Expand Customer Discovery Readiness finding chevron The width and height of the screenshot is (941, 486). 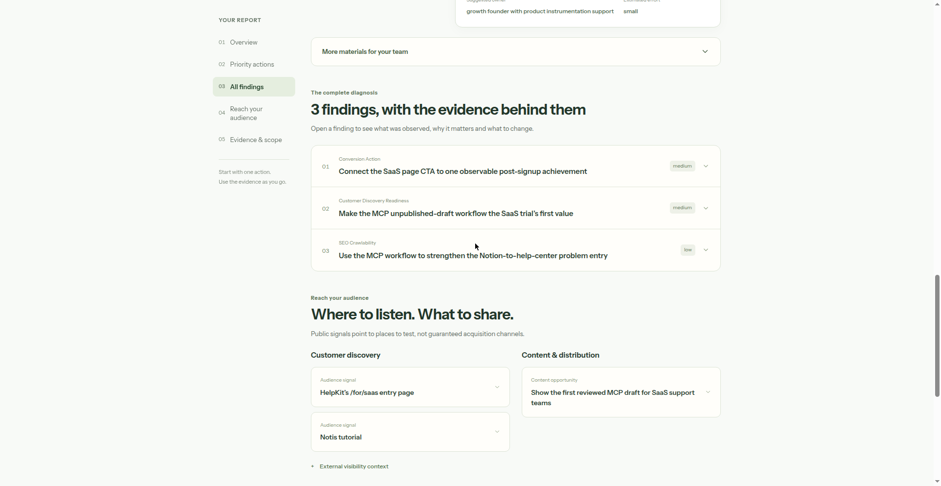point(706,208)
